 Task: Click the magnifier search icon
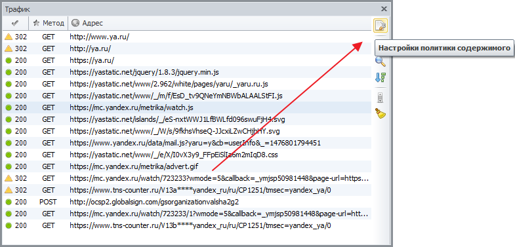[x=381, y=61]
